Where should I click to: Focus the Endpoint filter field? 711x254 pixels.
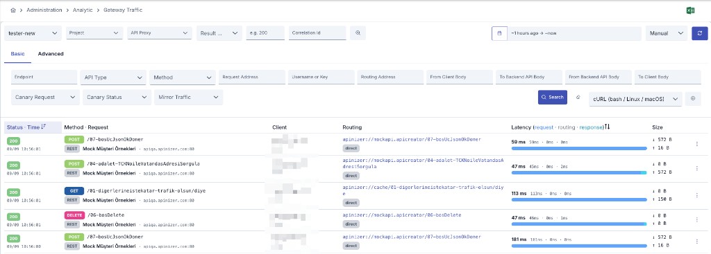coord(44,78)
